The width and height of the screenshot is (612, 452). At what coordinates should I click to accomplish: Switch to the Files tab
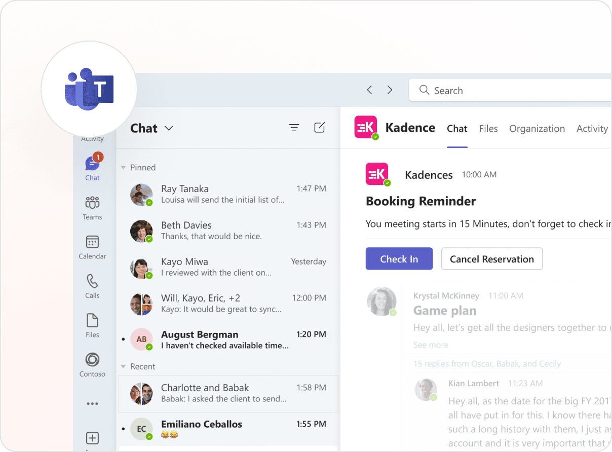point(488,129)
